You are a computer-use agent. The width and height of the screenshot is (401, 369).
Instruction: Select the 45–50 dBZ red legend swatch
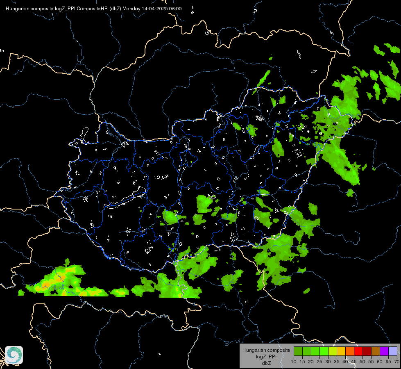pyautogui.click(x=358, y=351)
